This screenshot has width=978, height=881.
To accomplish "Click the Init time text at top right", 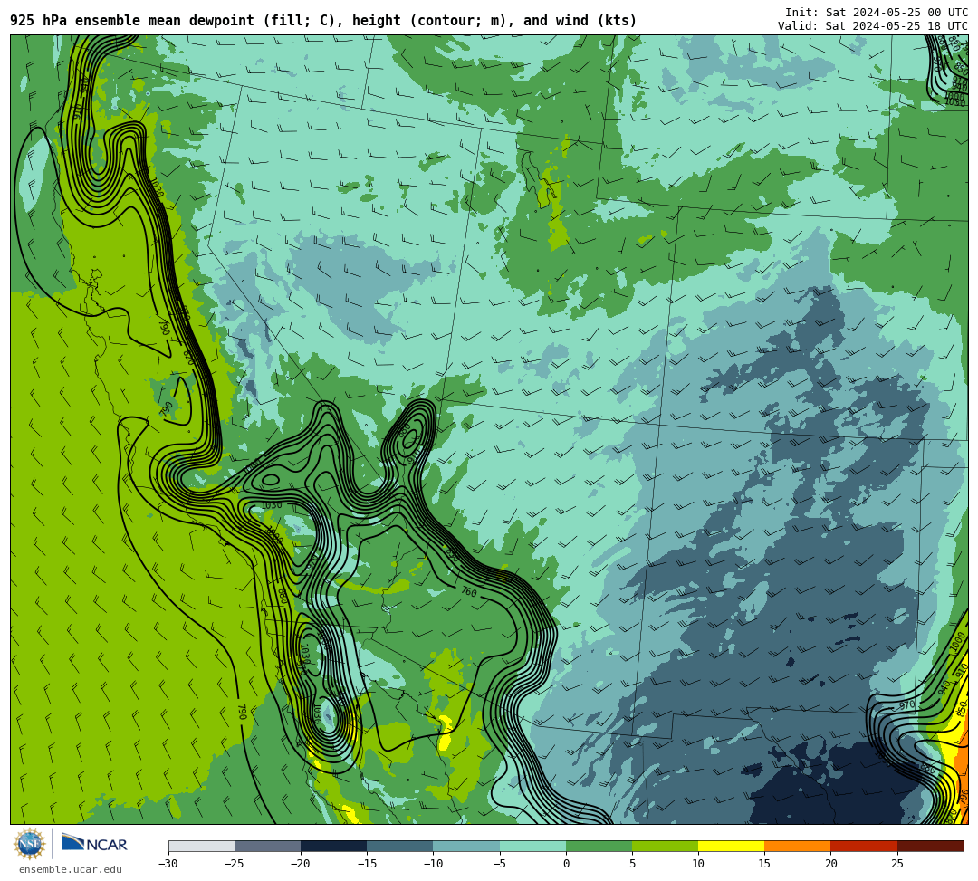I will pos(877,13).
